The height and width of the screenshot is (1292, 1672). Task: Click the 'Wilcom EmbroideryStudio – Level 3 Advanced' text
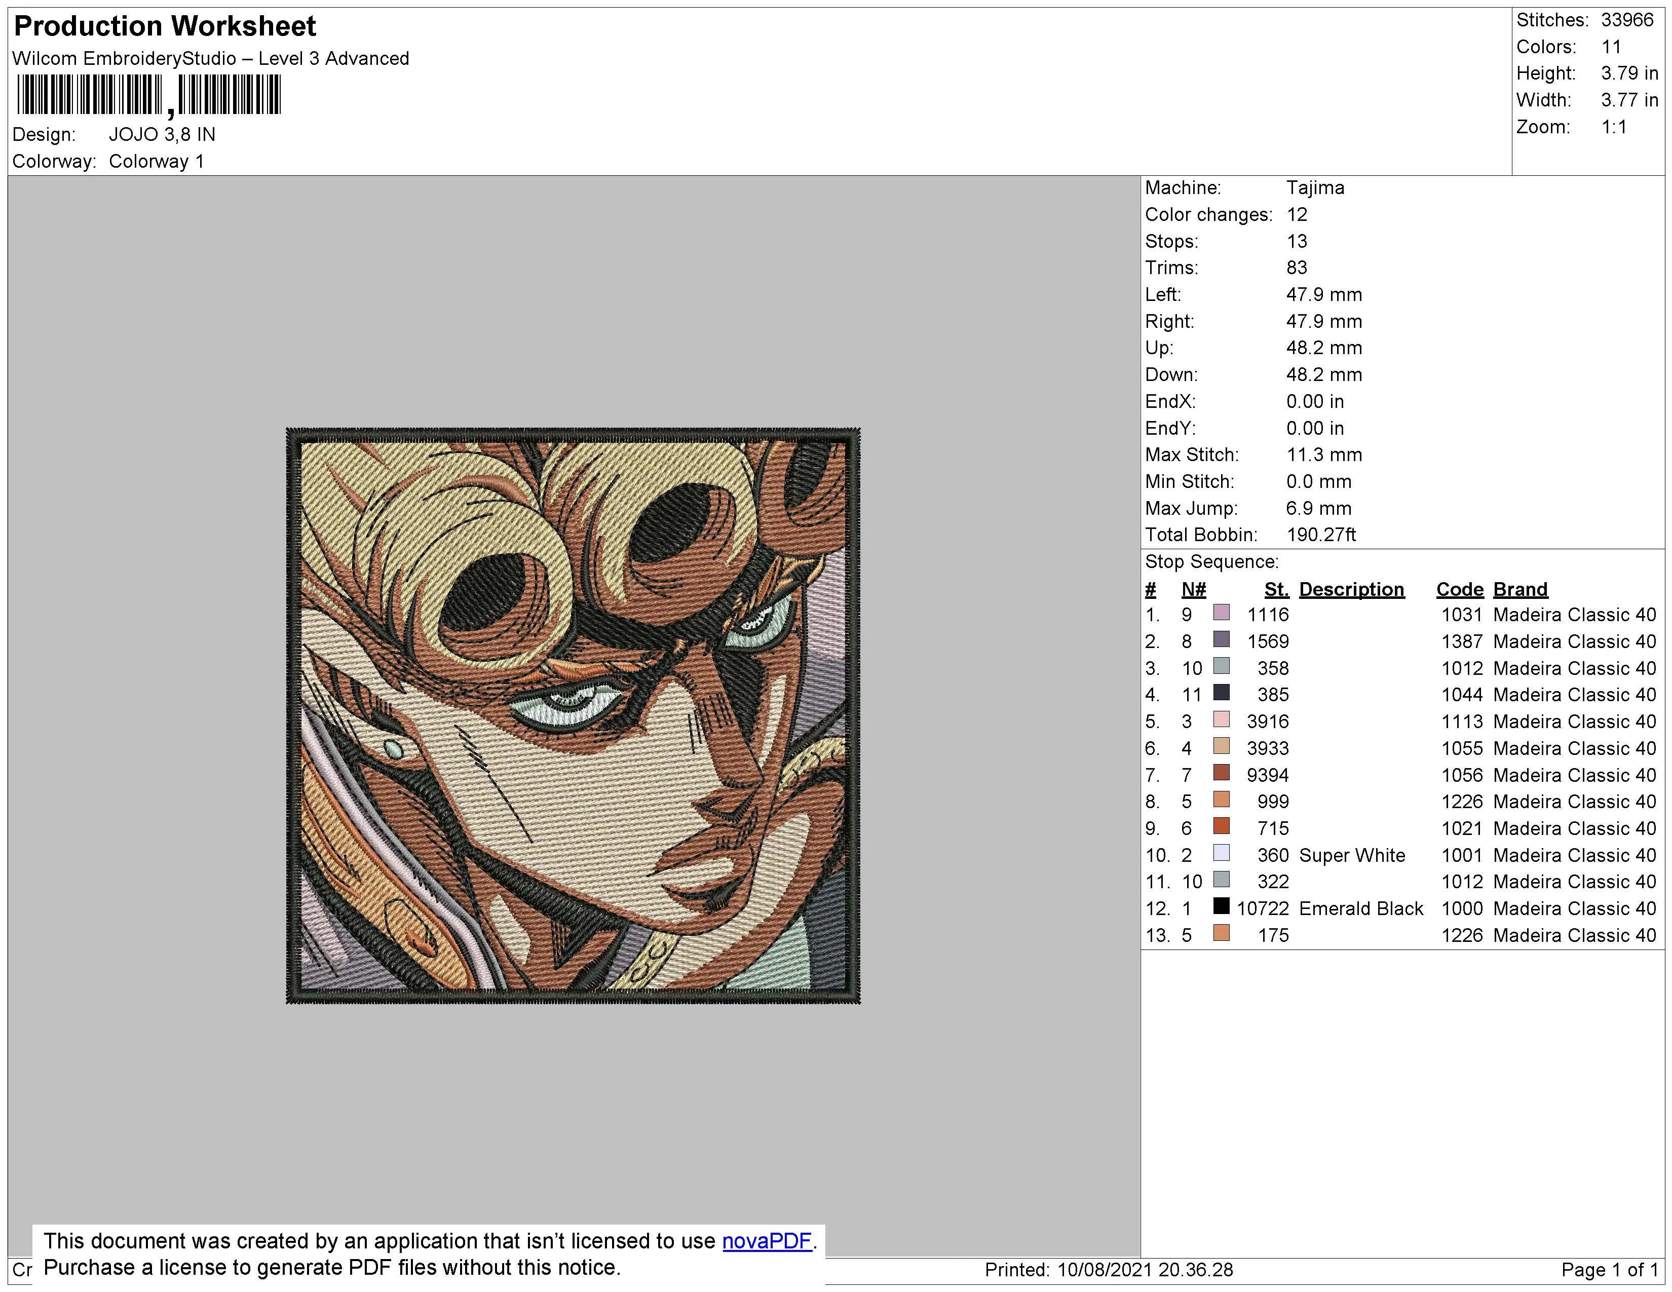(211, 59)
